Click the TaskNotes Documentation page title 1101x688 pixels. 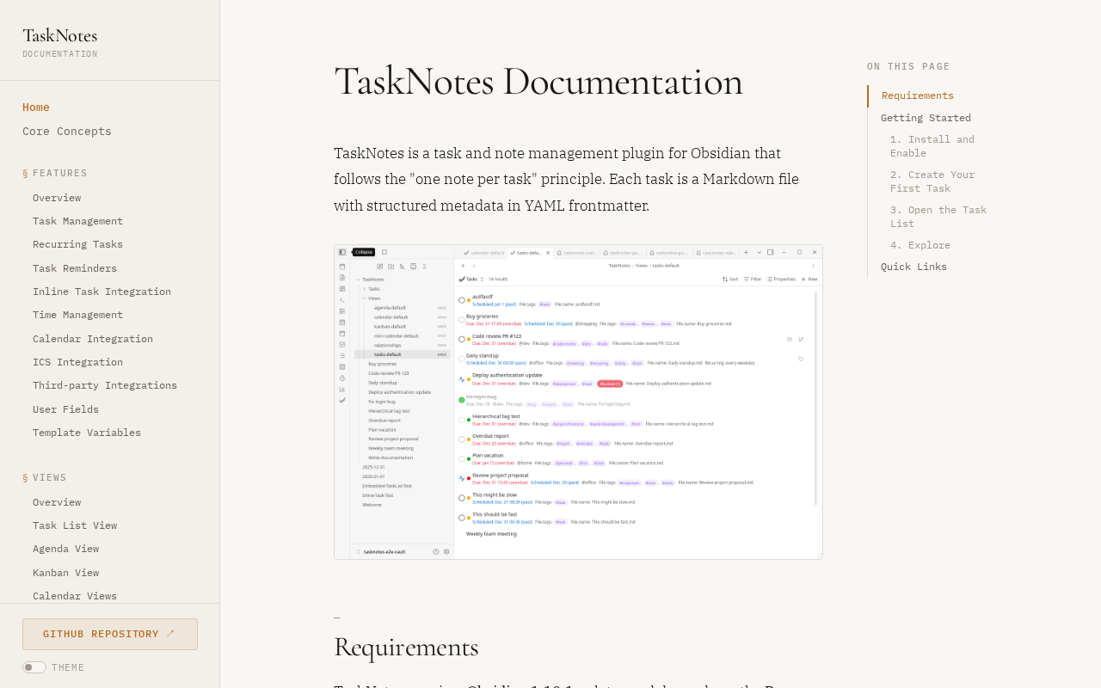click(538, 82)
